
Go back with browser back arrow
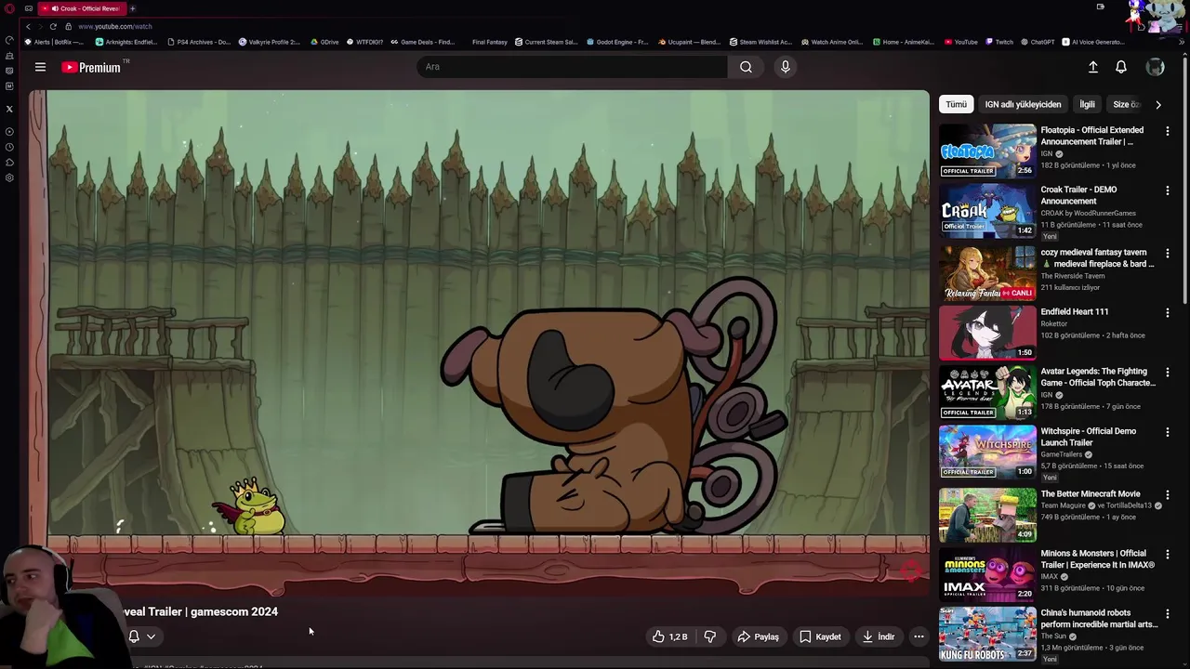28,26
